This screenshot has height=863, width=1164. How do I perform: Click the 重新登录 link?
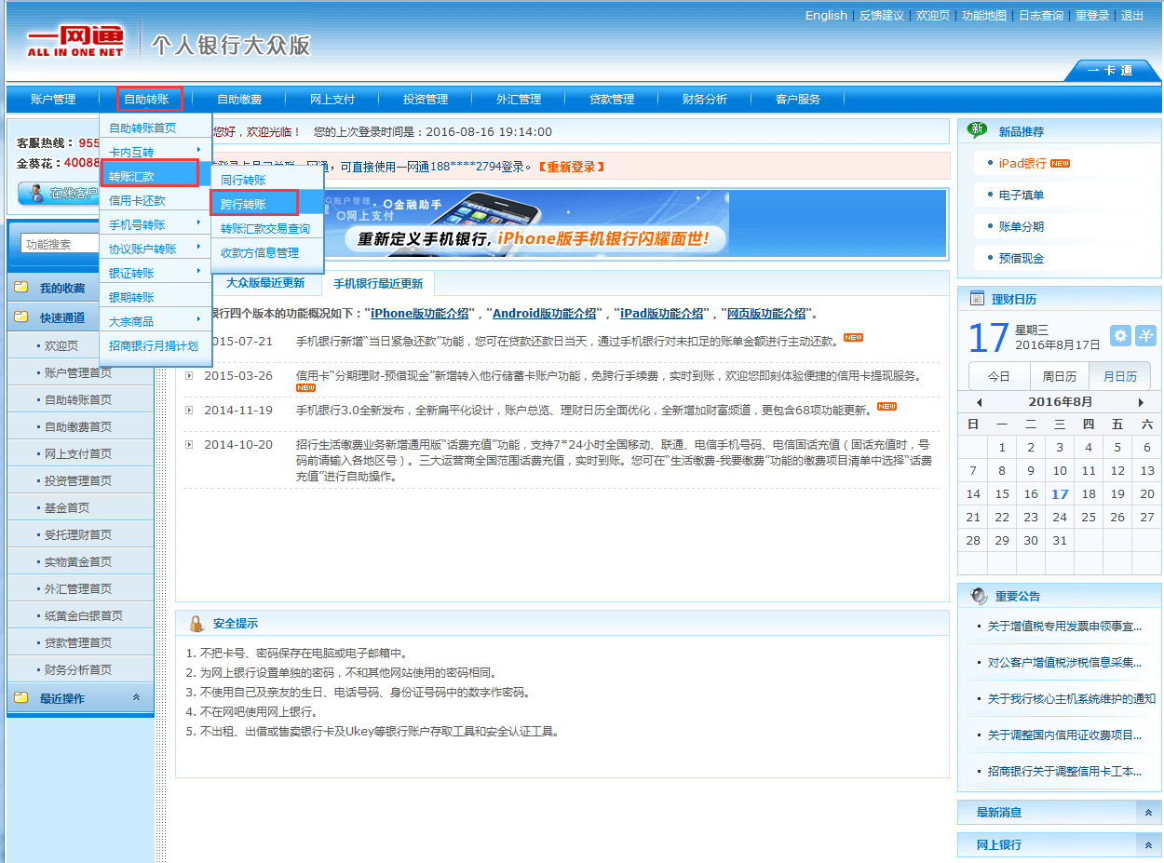pyautogui.click(x=572, y=168)
